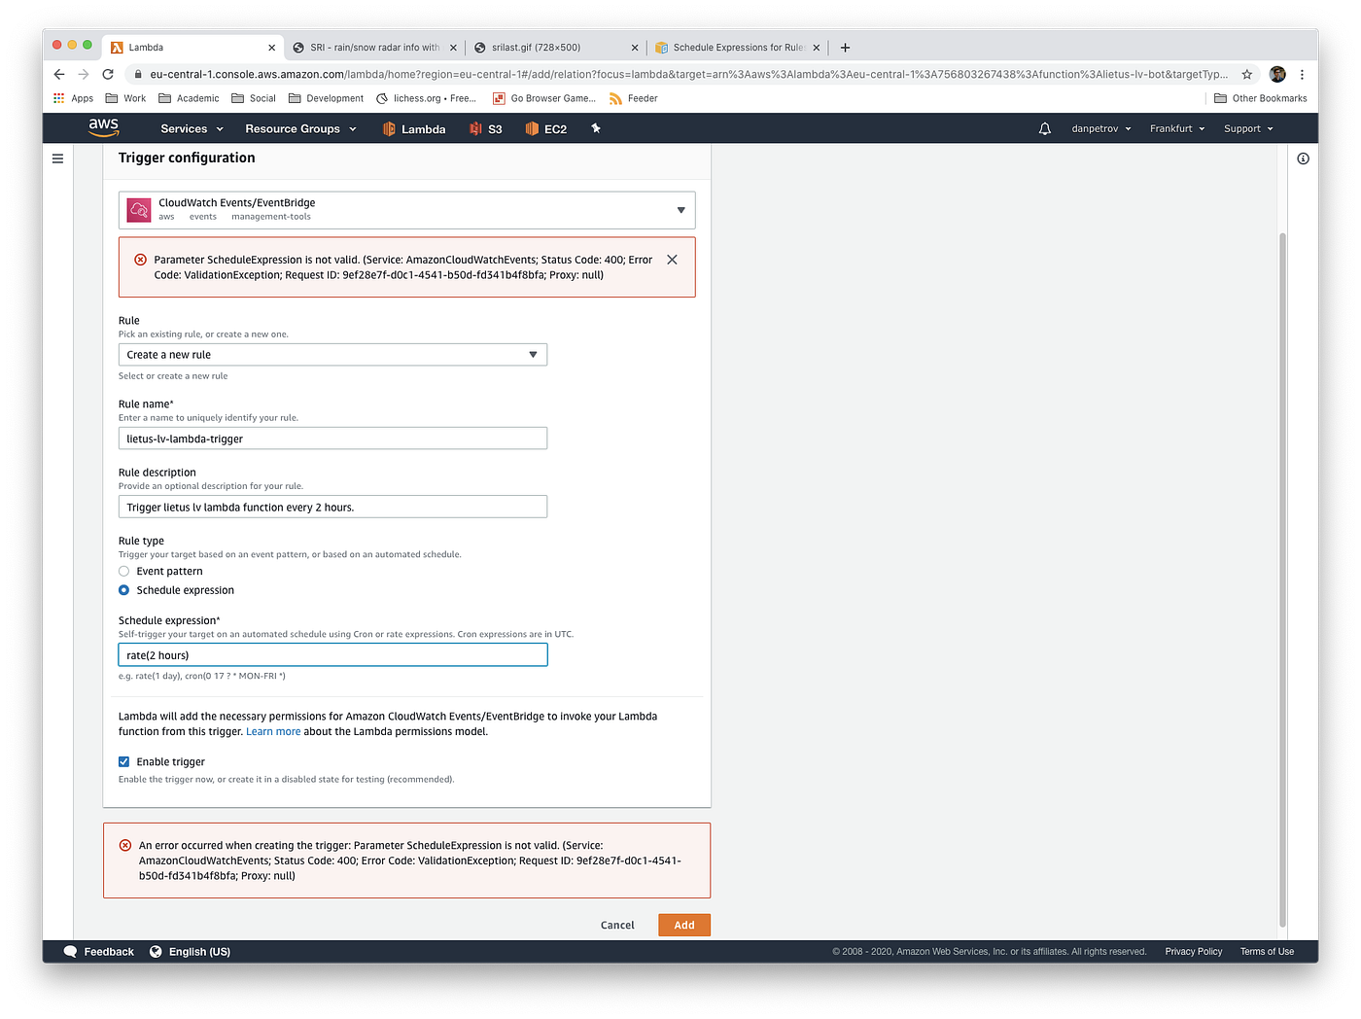Open the left sidebar hamburger menu
This screenshot has height=1019, width=1361.
point(57,158)
